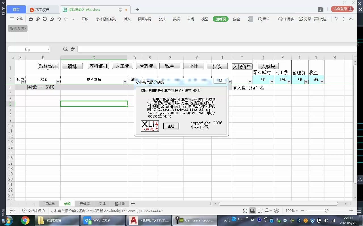
Task: Click the 入模块 button
Action: click(x=268, y=66)
